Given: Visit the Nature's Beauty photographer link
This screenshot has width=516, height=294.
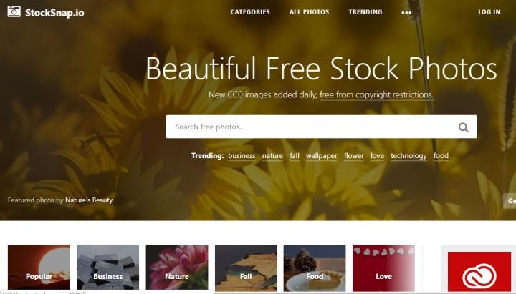Looking at the screenshot, I should [x=89, y=200].
